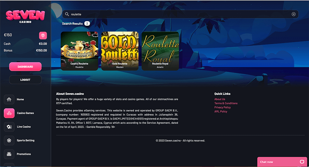This screenshot has width=309, height=167.
Task: Click the Search Results label
Action: point(72,24)
